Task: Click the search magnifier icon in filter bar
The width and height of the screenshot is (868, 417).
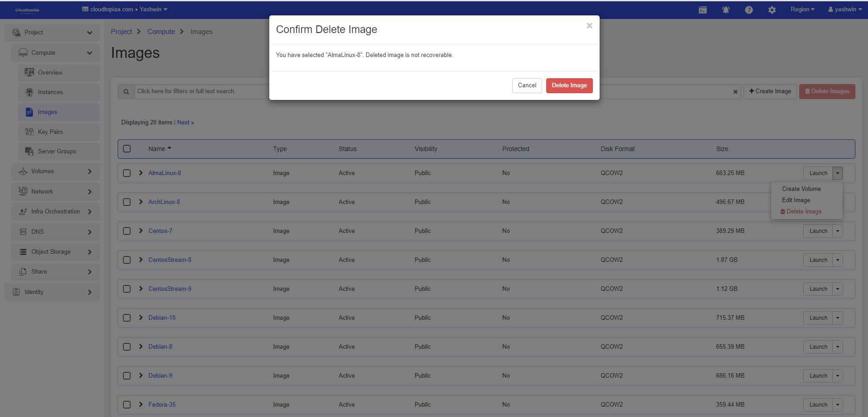Action: 126,91
